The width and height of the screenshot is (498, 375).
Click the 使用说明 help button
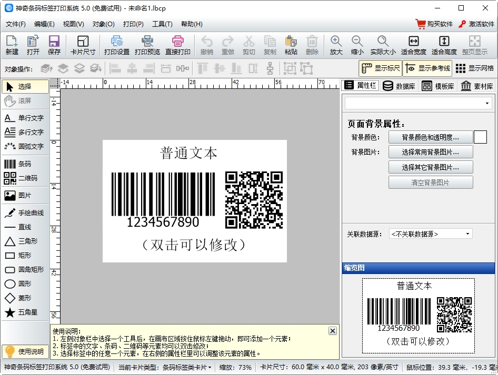pyautogui.click(x=25, y=351)
